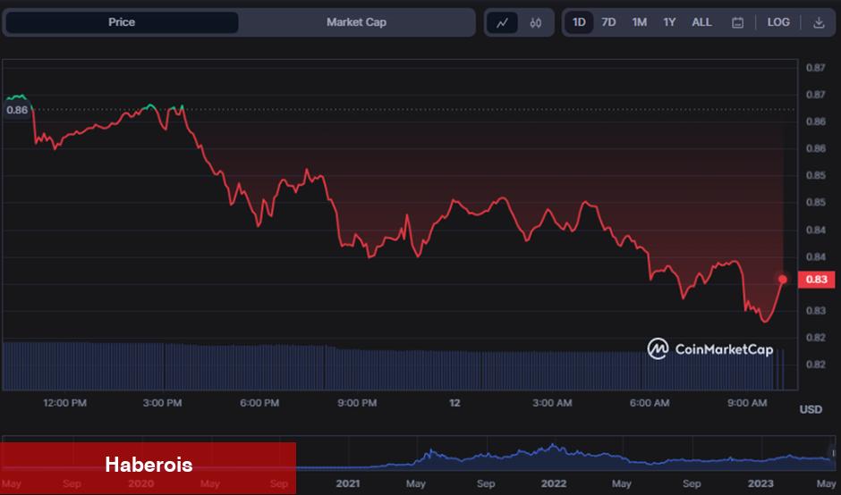Show the ALL time range
This screenshot has width=841, height=495.
(701, 22)
